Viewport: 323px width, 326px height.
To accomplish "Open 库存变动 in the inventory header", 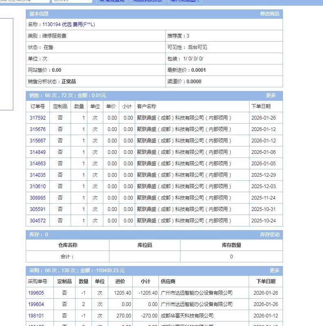I will 270,235.
